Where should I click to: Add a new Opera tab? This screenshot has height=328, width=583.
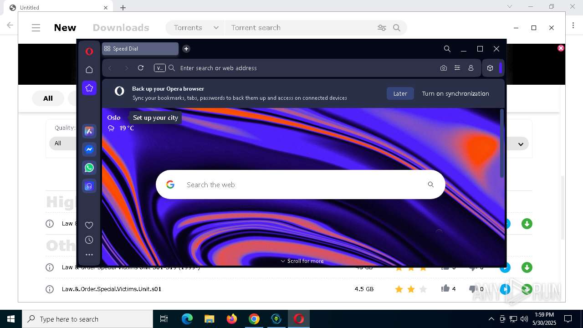186,49
